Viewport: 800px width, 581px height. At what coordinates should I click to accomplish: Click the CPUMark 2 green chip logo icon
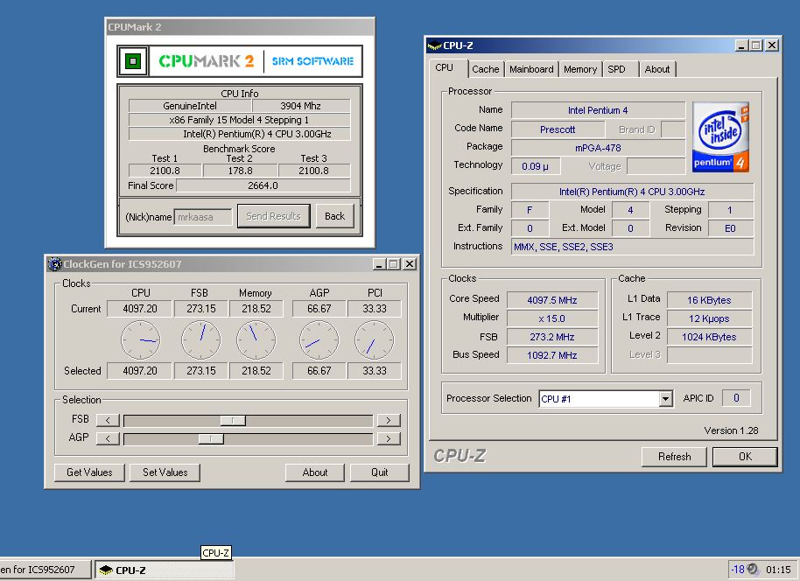pos(133,61)
